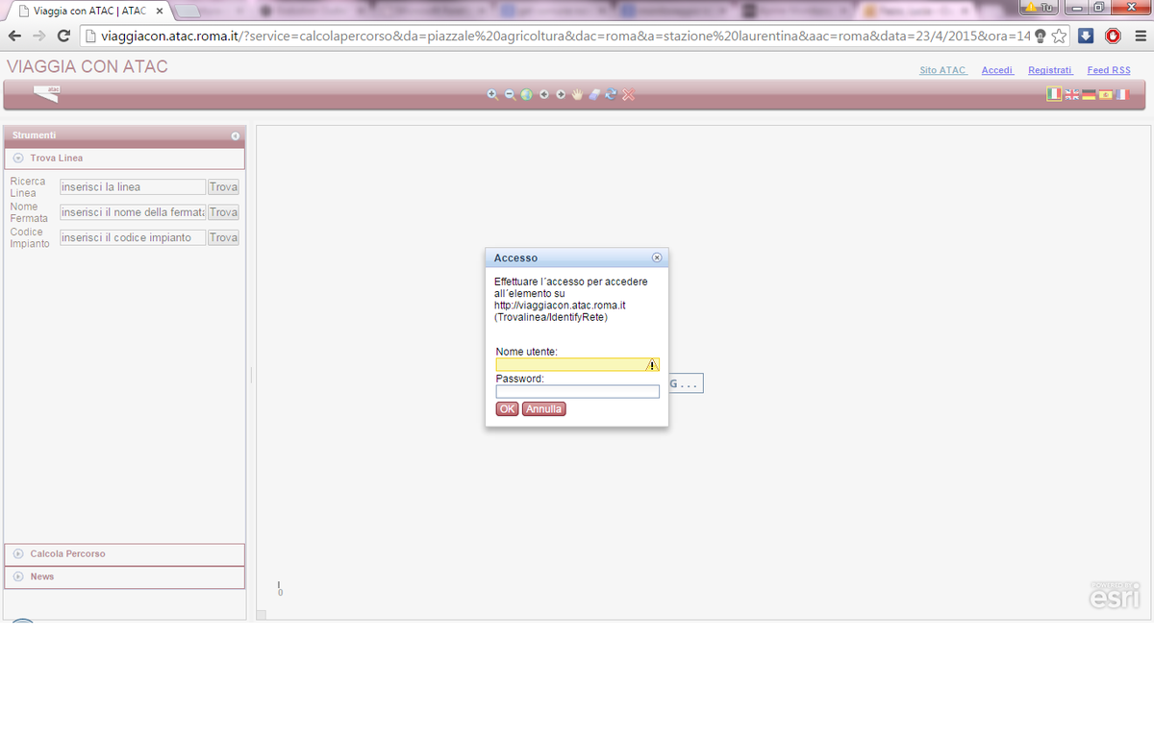Go to previous map extent arrow
Image resolution: width=1154 pixels, height=735 pixels.
pos(543,94)
